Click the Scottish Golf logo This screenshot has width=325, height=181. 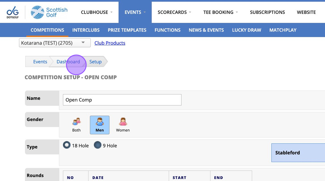pyautogui.click(x=49, y=12)
